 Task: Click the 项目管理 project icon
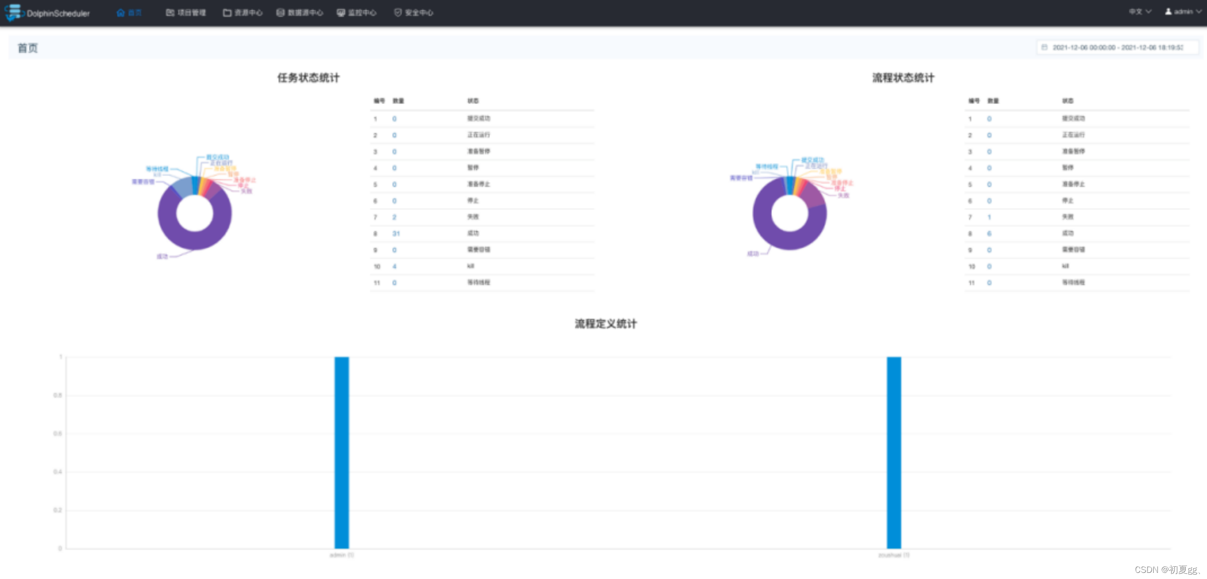click(x=170, y=13)
